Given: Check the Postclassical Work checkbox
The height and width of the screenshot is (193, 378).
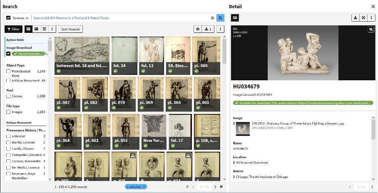Looking at the screenshot, I should 8,72.
